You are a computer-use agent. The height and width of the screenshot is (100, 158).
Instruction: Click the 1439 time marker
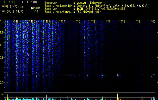point(137,21)
